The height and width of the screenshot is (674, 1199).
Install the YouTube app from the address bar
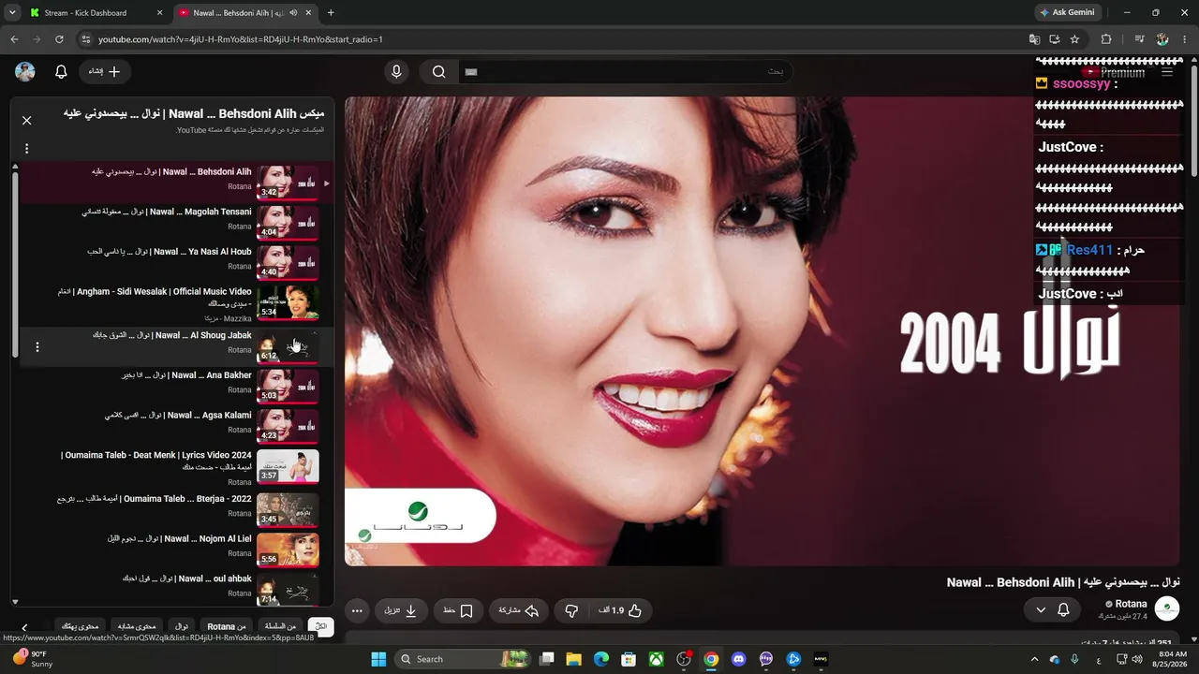pos(1055,39)
